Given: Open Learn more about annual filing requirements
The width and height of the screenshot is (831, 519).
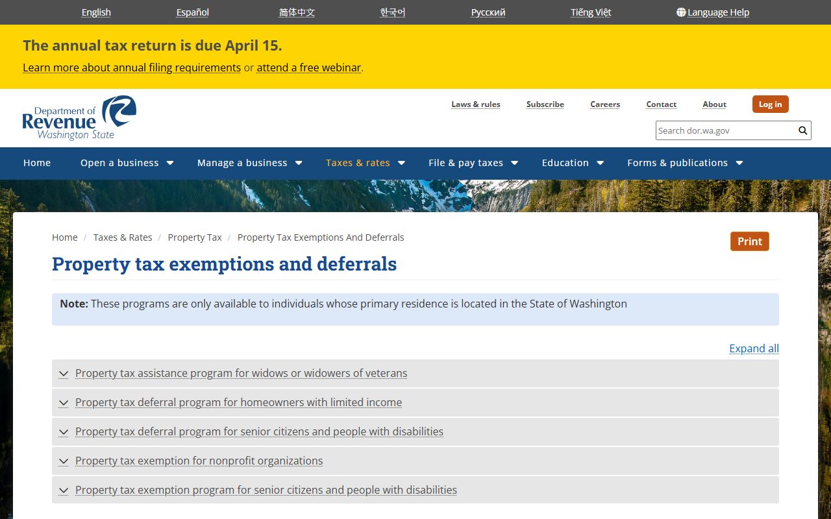Looking at the screenshot, I should 132,67.
